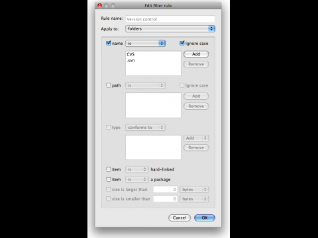The width and height of the screenshot is (318, 238).
Task: Uncheck the name checkbox
Action: 108,43
